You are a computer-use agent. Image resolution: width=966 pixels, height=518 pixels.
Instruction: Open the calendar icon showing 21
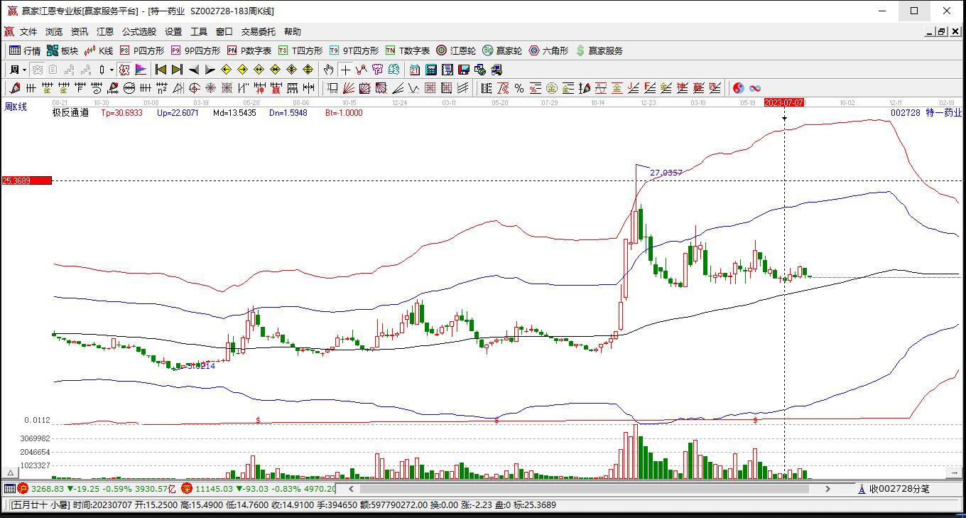(x=415, y=70)
